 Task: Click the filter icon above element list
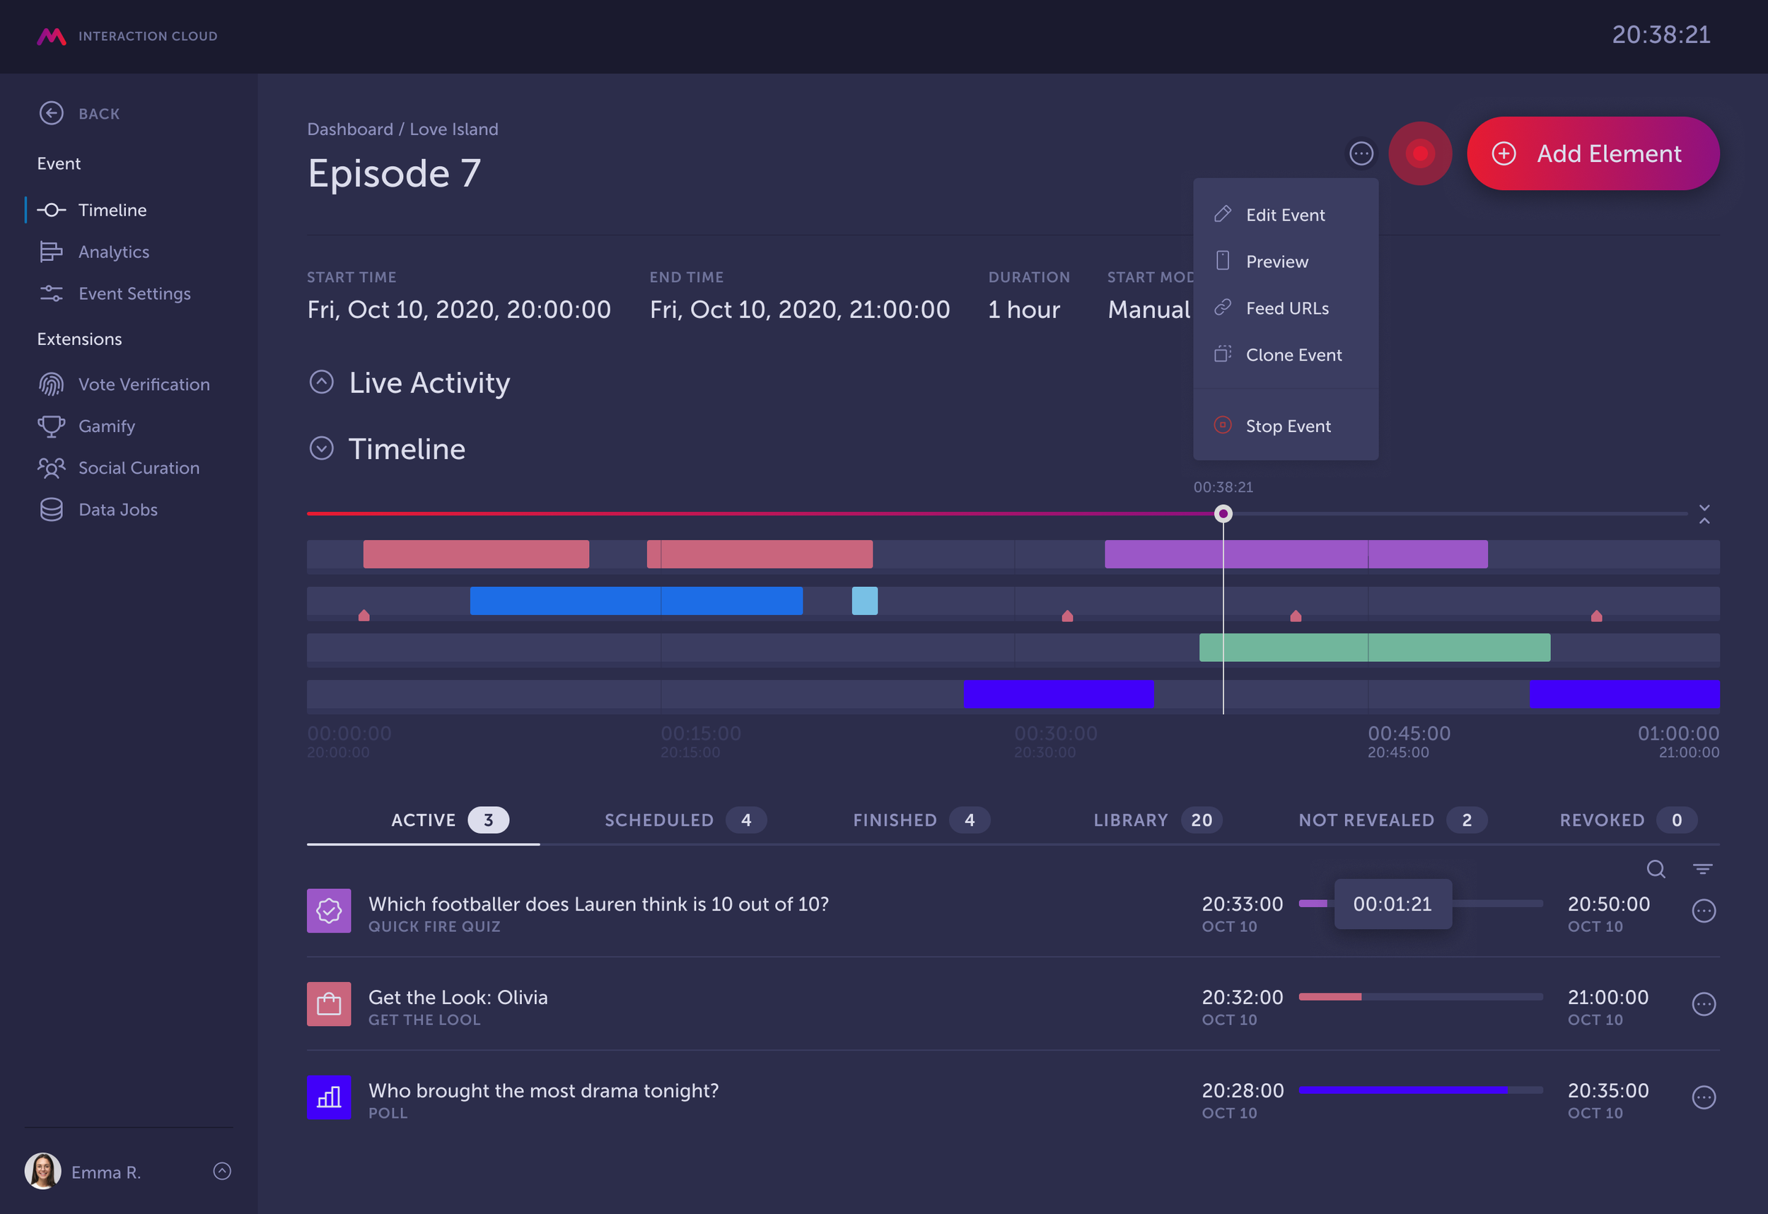[1702, 869]
